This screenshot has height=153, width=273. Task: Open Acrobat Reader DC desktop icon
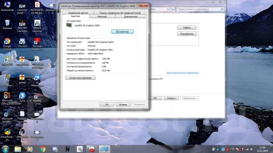point(37,44)
